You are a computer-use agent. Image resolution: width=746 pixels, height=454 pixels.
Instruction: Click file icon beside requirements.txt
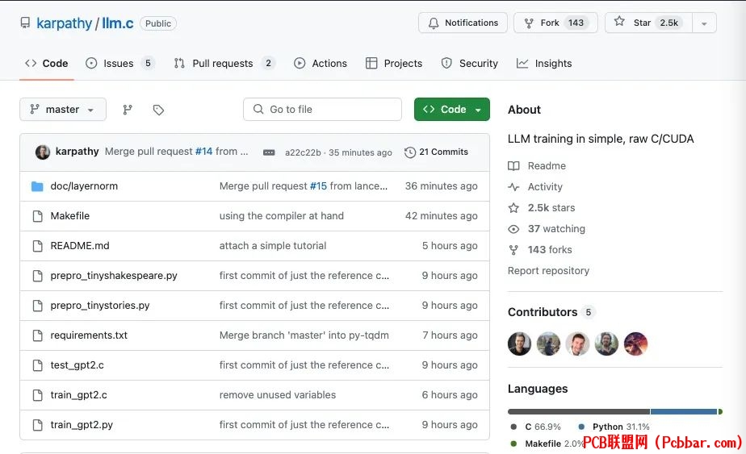coord(38,335)
